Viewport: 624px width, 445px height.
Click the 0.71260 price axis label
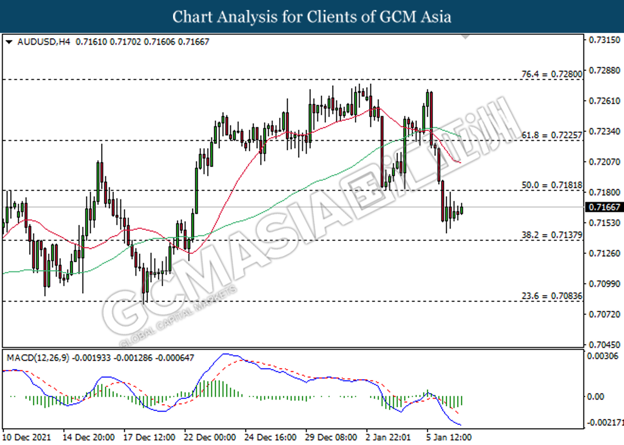(604, 253)
